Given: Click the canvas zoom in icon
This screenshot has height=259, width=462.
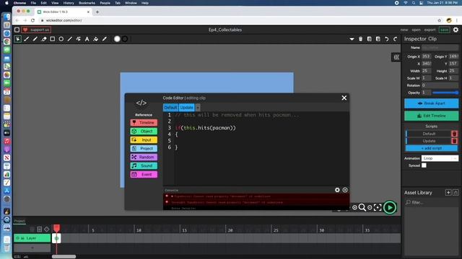Looking at the screenshot, I should point(354,208).
